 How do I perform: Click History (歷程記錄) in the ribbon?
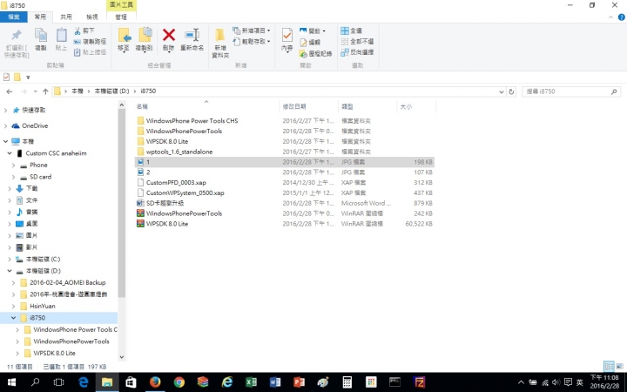(x=315, y=53)
